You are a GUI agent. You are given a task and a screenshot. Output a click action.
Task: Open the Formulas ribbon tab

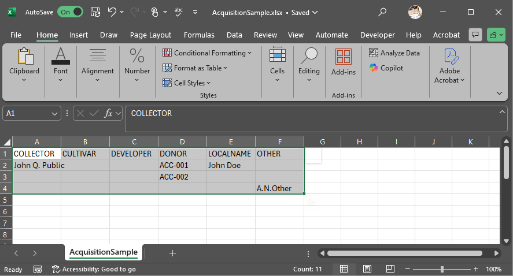(199, 35)
